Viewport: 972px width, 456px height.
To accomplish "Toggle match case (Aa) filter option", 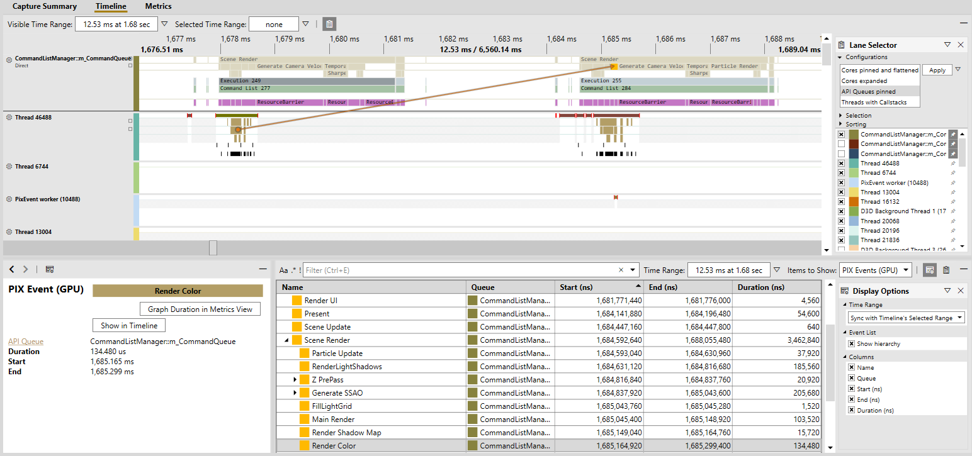I will click(283, 270).
